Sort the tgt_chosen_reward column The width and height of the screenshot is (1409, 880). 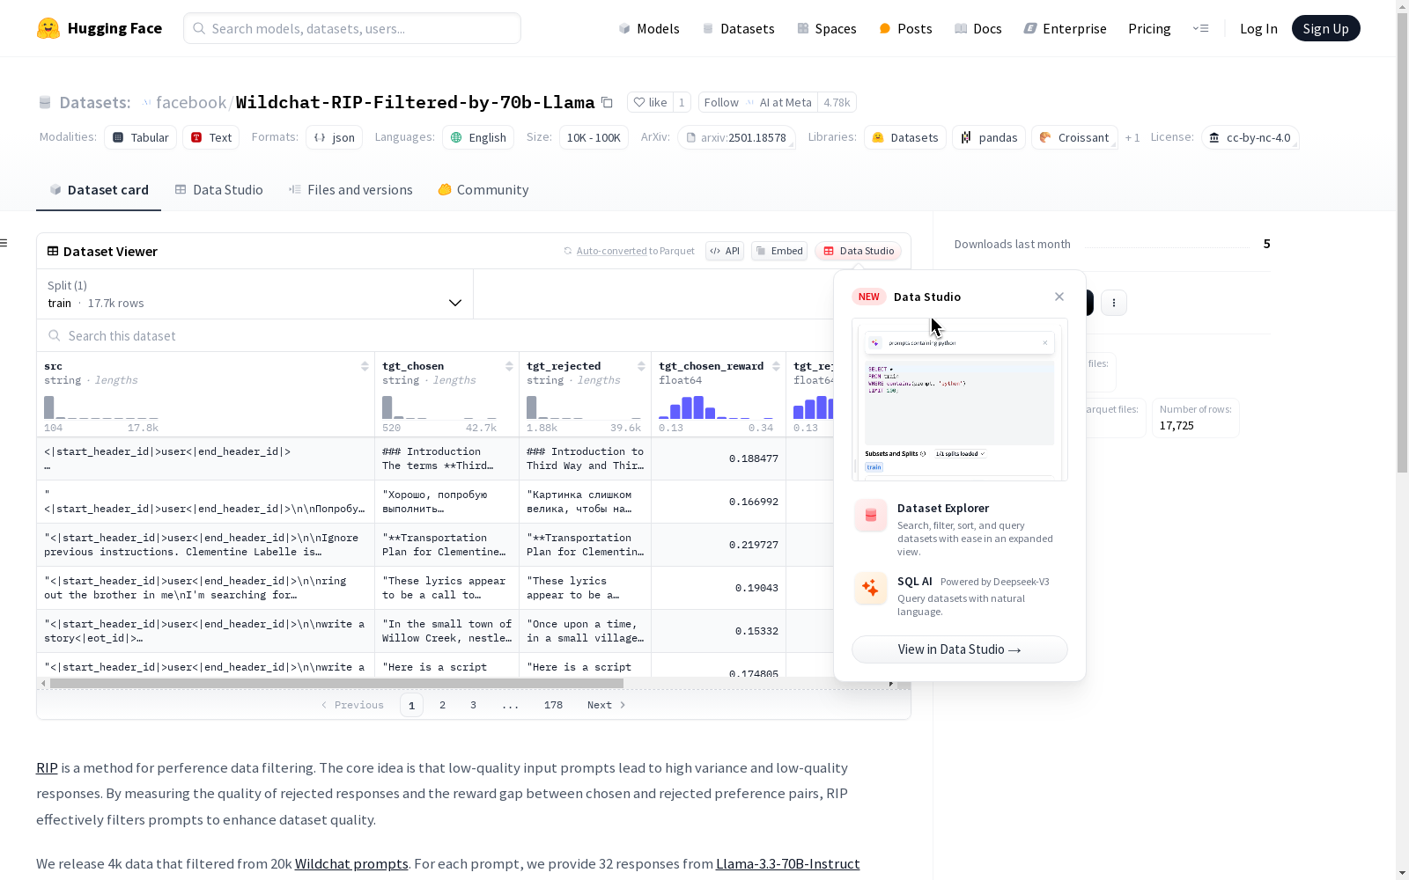[776, 366]
